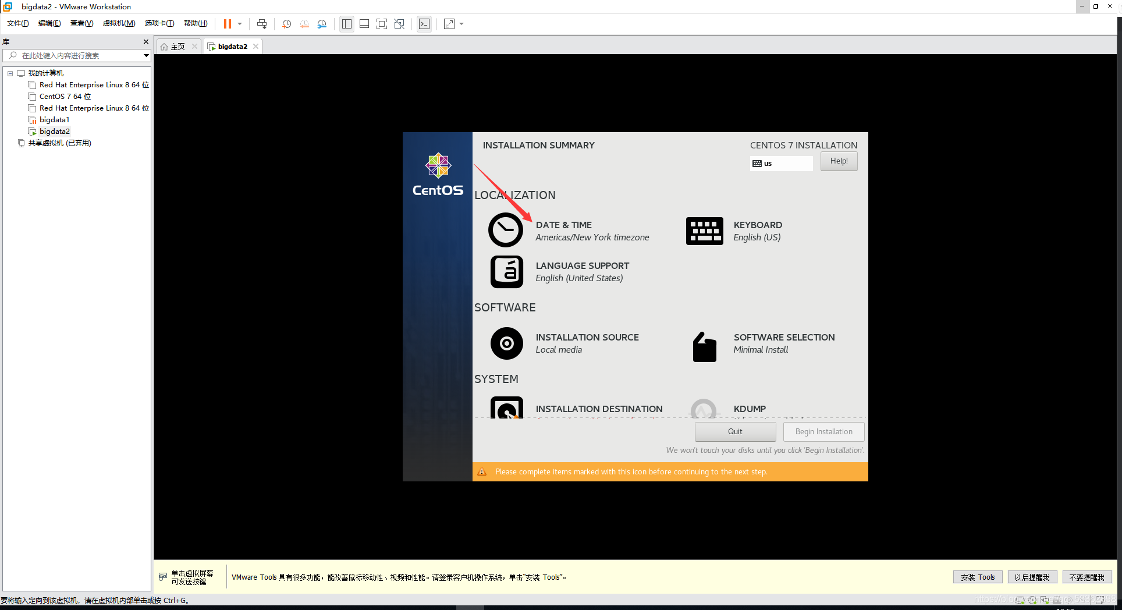1122x610 pixels.
Task: Open the KEYBOARD layout icon
Action: [x=704, y=231]
